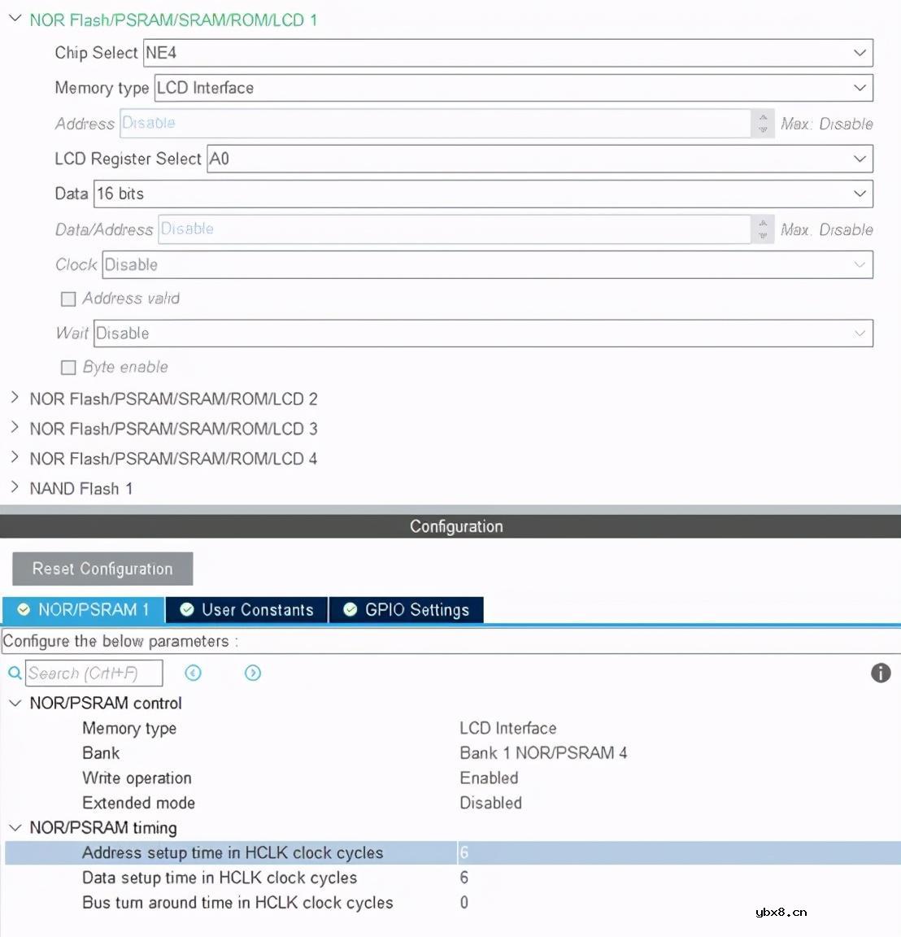This screenshot has height=937, width=901.
Task: Toggle the Address valid checkbox
Action: point(69,299)
